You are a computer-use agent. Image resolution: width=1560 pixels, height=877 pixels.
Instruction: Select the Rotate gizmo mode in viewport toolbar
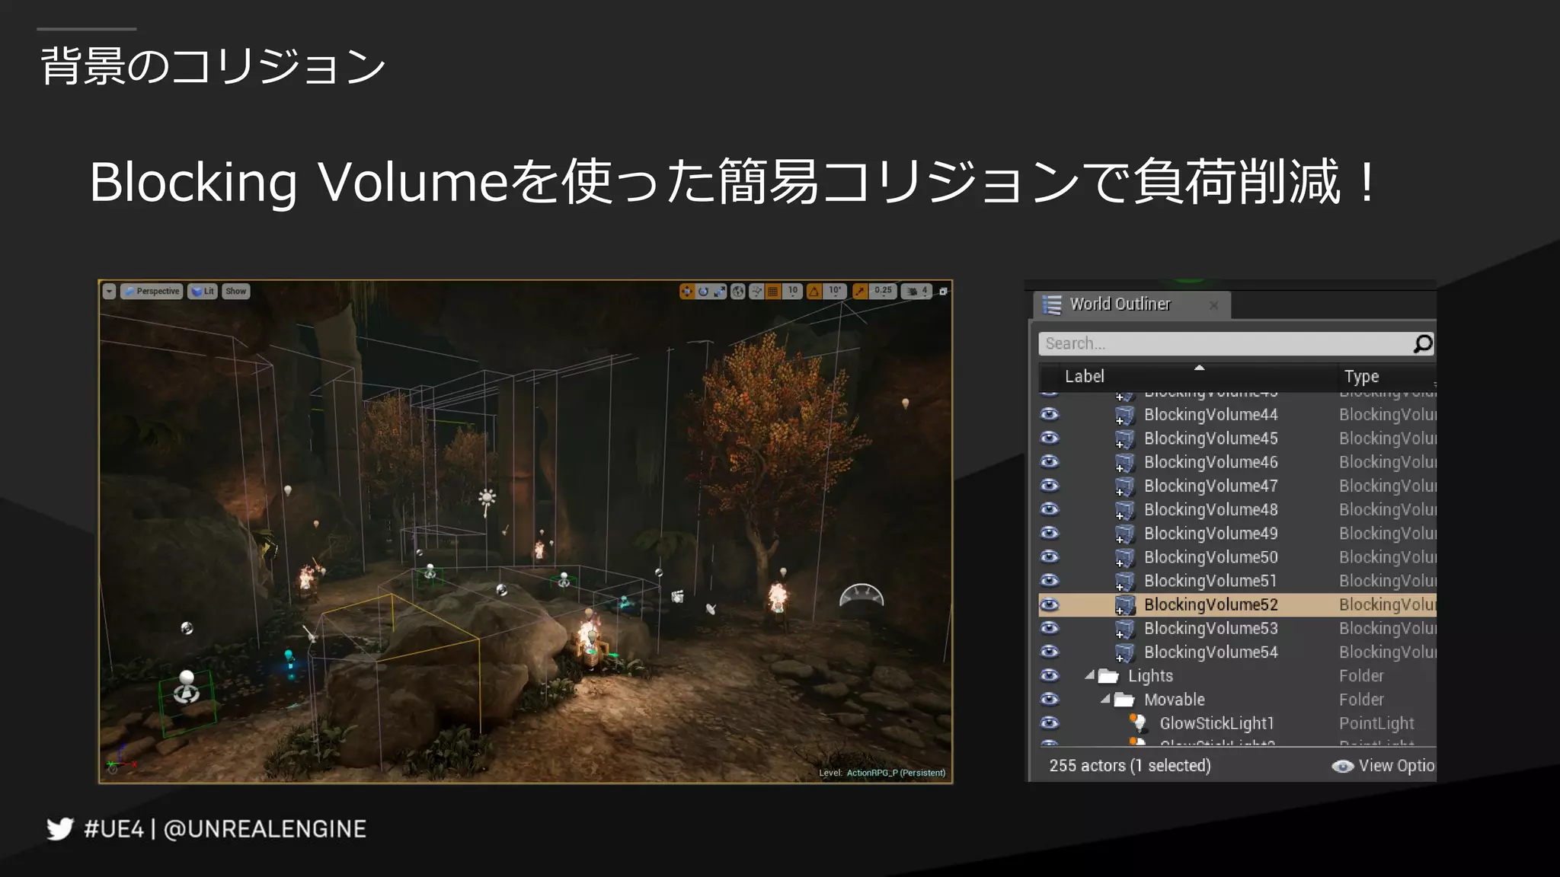tap(703, 291)
